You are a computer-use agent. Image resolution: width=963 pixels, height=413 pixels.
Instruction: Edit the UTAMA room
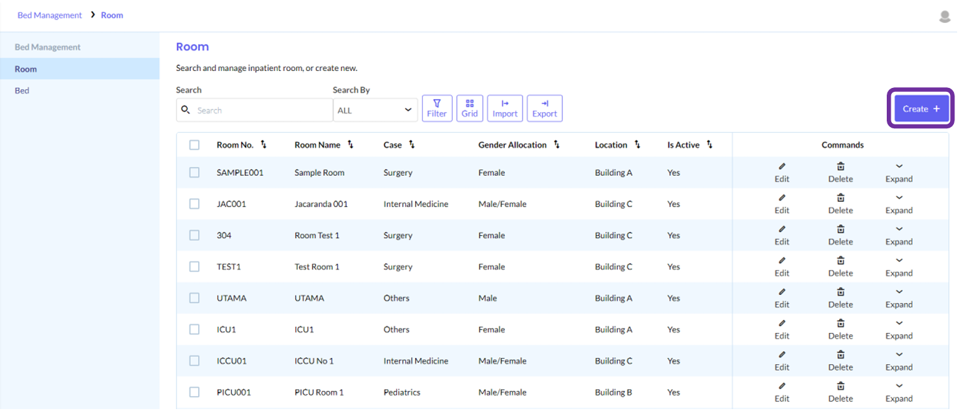pyautogui.click(x=782, y=298)
